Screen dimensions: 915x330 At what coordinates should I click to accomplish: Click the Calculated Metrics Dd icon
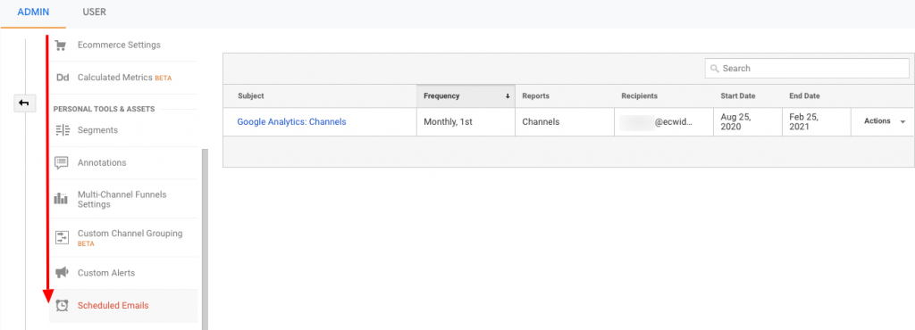point(62,78)
